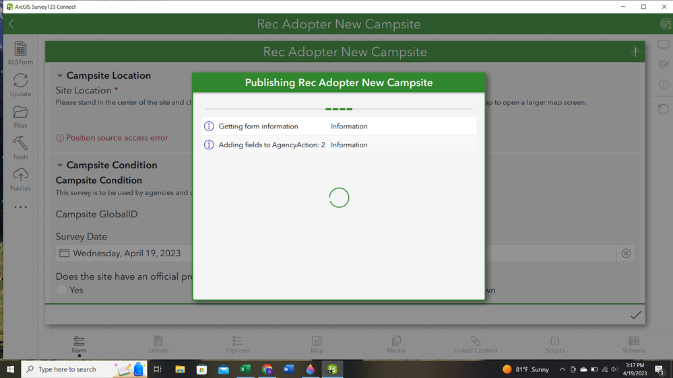This screenshot has width=673, height=378.
Task: Open the taskbar clock 3:17 PM
Action: coord(635,369)
